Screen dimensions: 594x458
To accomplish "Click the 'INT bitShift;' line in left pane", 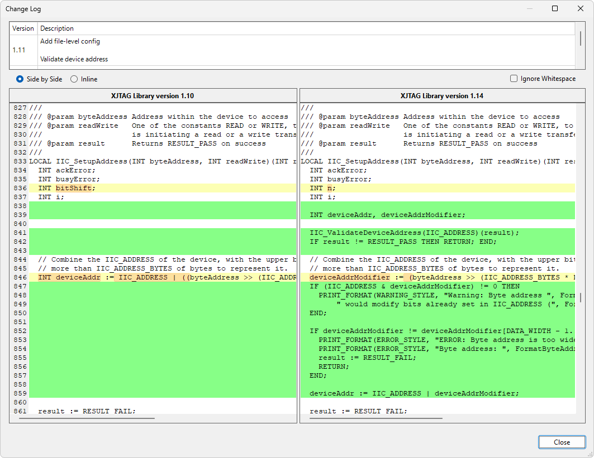I will click(67, 188).
